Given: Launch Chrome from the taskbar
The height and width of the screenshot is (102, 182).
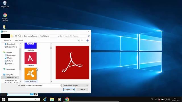Looking at the screenshot, I should pyautogui.click(x=67, y=99).
